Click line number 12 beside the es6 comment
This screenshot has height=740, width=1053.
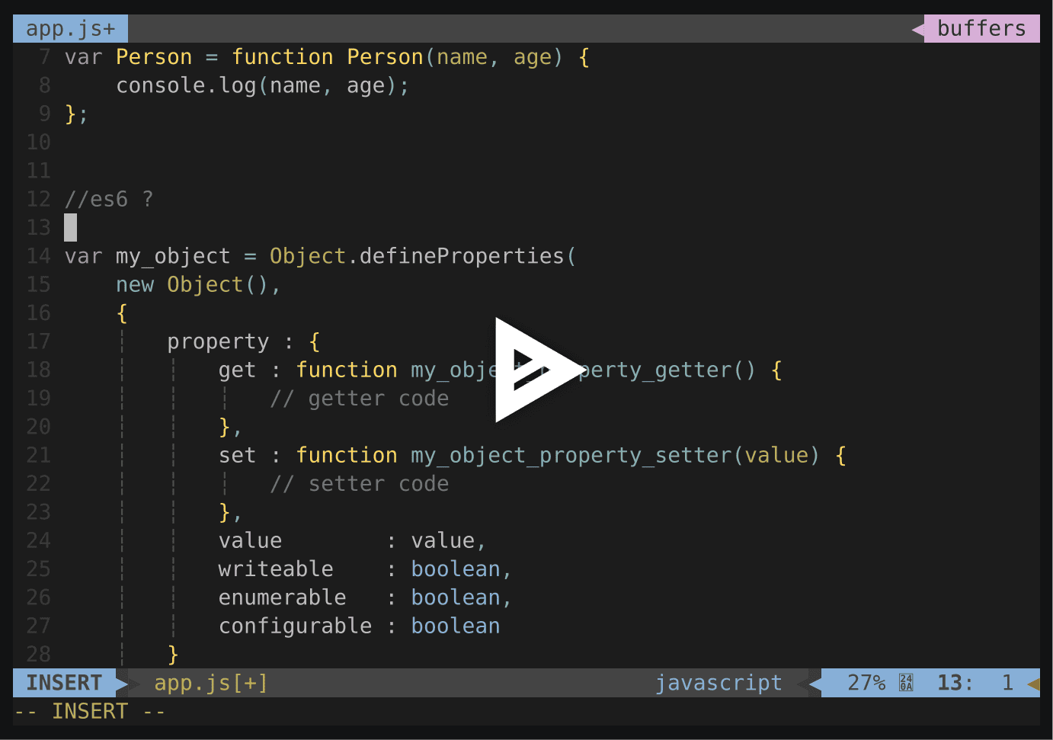pos(38,199)
